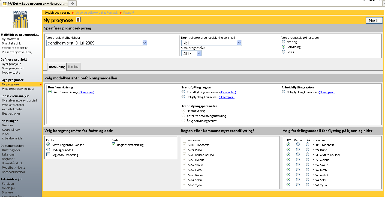Viewport: 385px width, 197px height.
Task: Open Illustrasjoner under Konsekvensanalyse
Action: click(11, 114)
